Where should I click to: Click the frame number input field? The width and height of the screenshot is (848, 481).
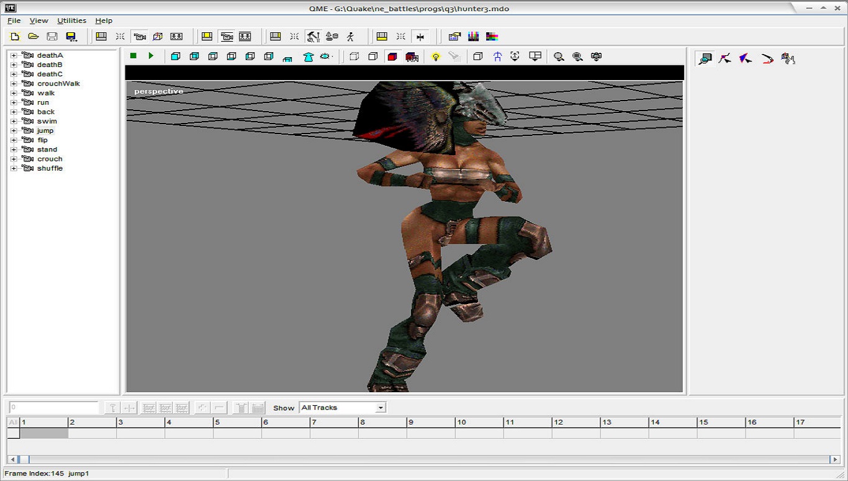[53, 408]
